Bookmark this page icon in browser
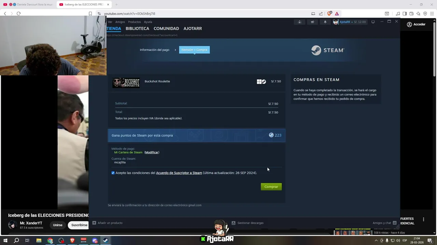 (x=90, y=14)
